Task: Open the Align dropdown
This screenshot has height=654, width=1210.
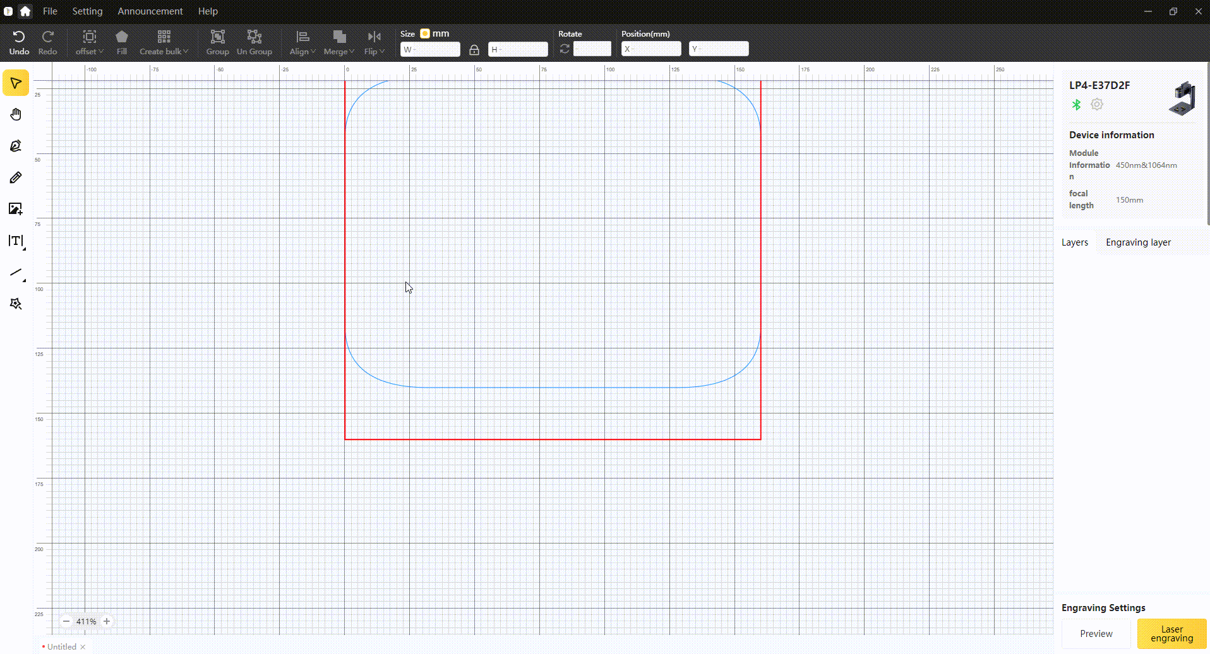Action: point(302,42)
